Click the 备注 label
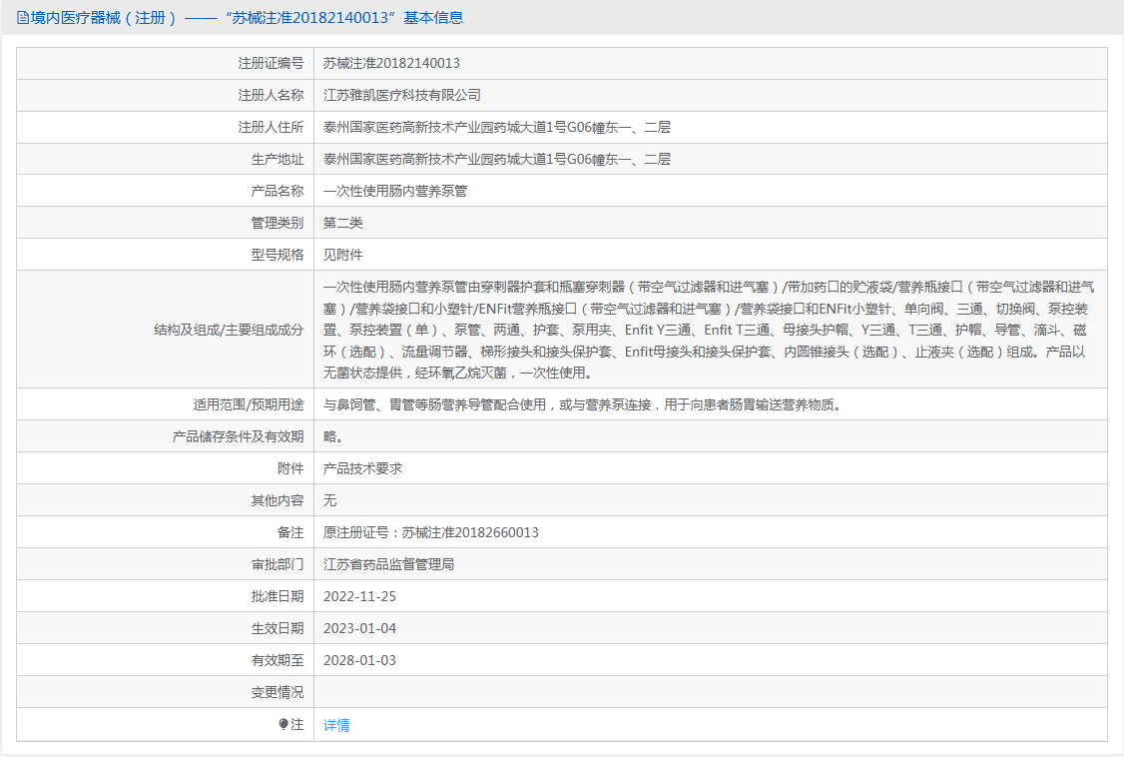 coord(290,532)
